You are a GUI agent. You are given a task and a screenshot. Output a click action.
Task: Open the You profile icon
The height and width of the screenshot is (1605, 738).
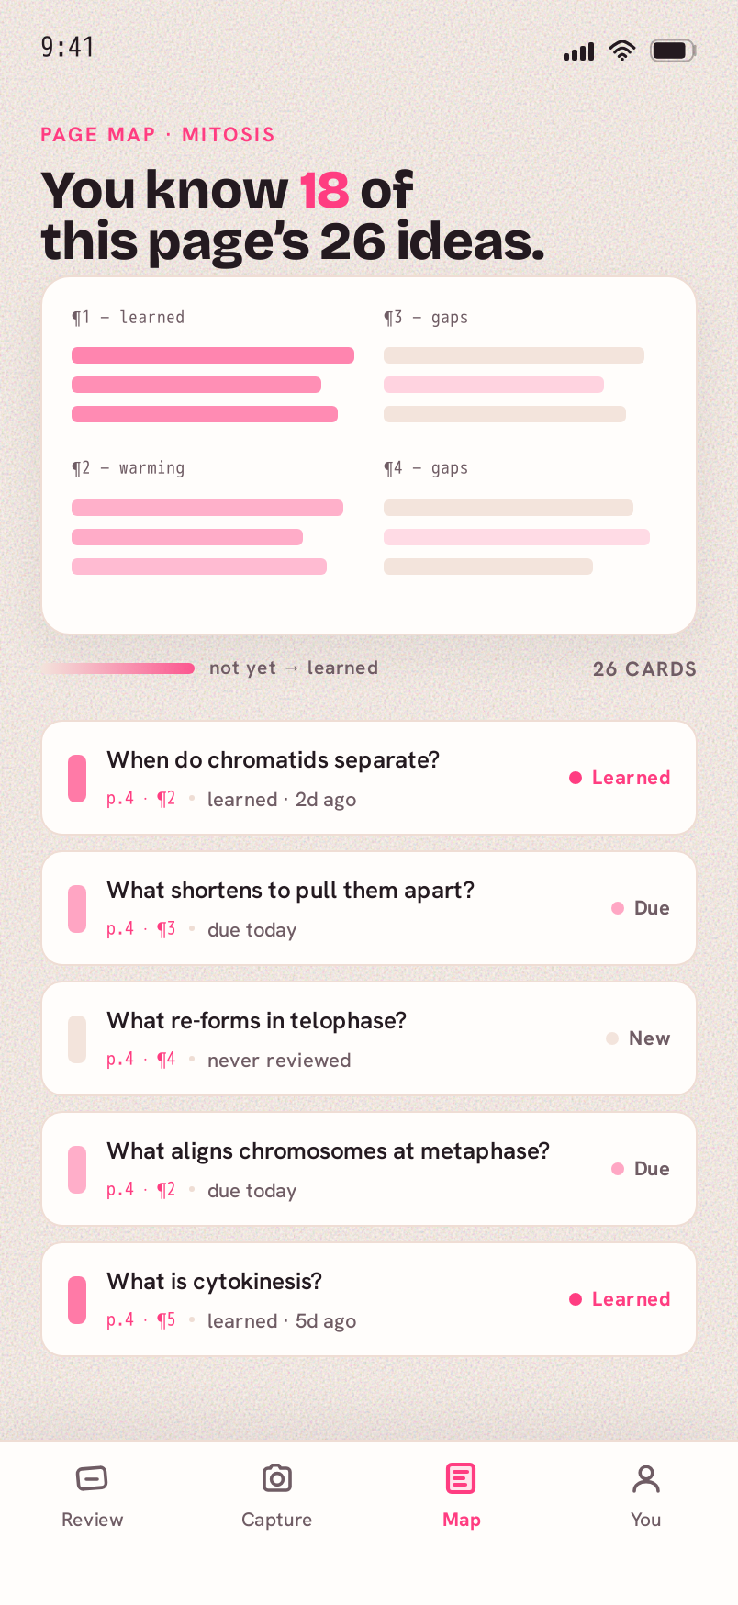click(646, 1478)
